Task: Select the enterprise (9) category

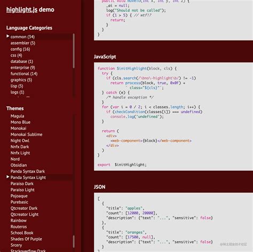Action: (x=22, y=68)
